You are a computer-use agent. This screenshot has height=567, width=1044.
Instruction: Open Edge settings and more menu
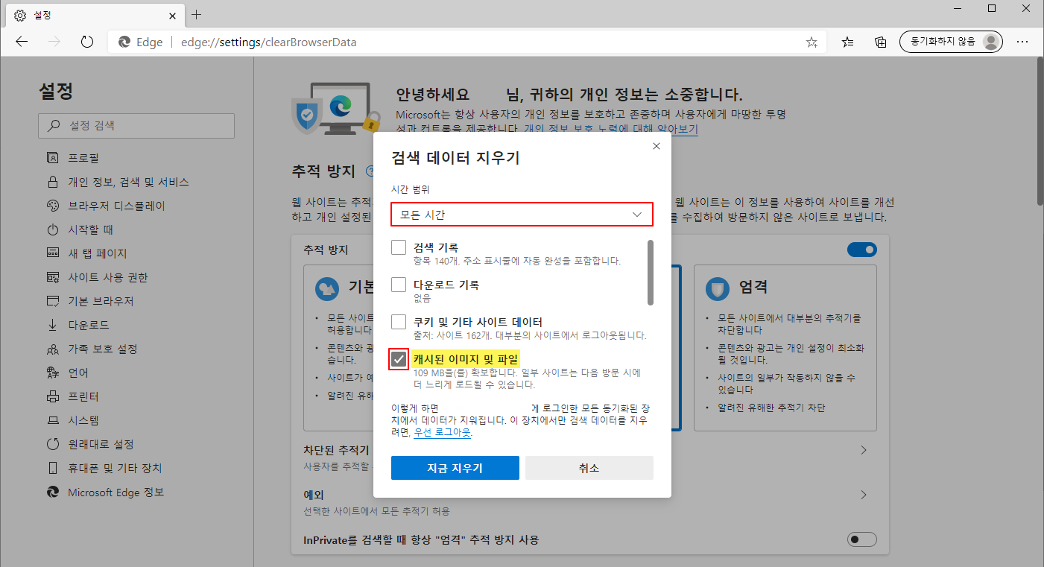coord(1022,42)
